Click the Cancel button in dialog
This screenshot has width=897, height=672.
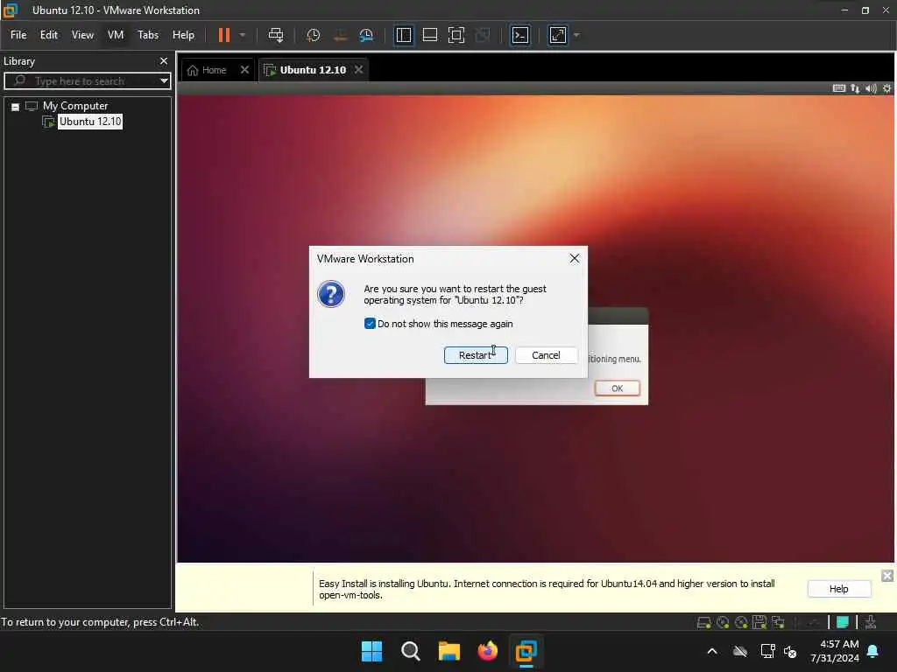(x=546, y=355)
